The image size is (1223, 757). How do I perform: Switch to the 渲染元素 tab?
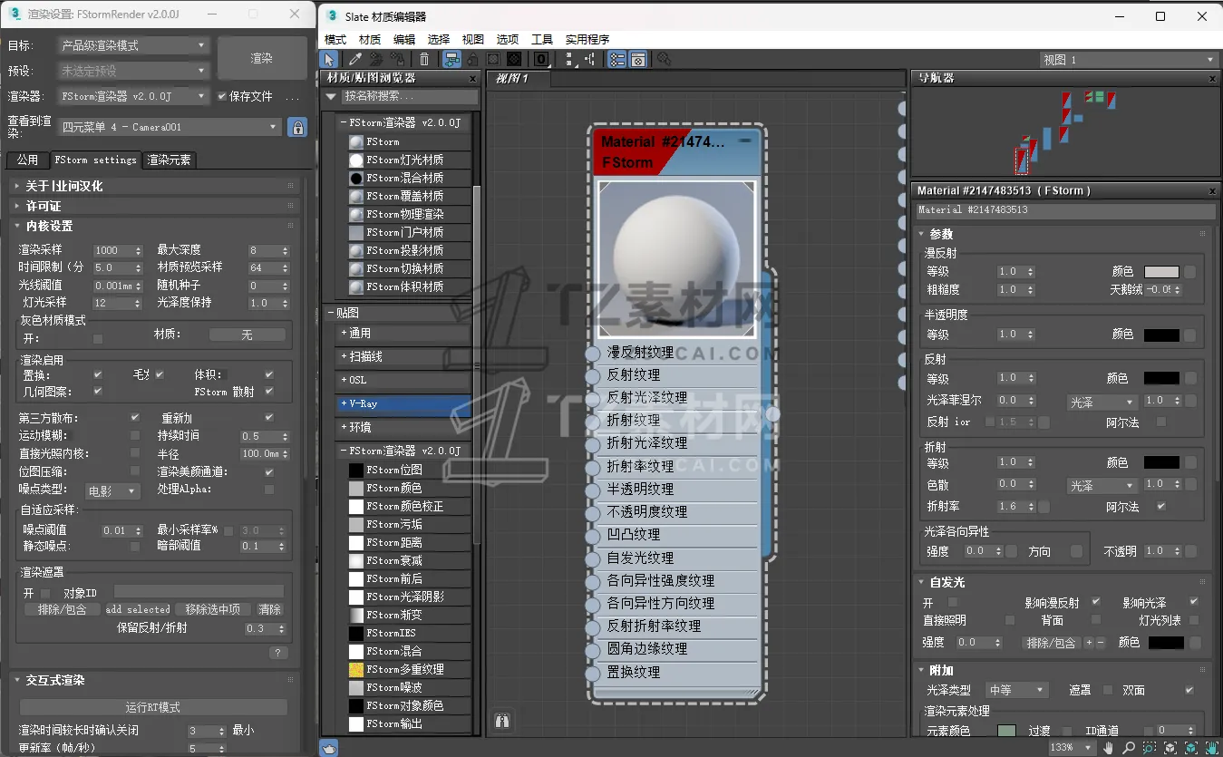[x=170, y=160]
